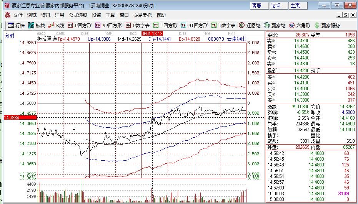Click the Bt=14.0328 indicator value
The height and width of the screenshot is (204, 358).
pyautogui.click(x=190, y=39)
